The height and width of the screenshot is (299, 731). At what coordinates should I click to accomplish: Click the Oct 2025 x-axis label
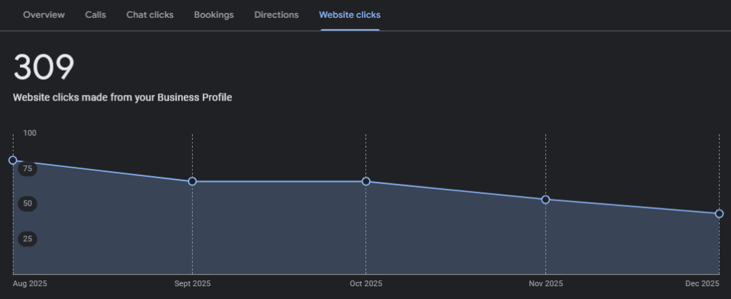365,283
